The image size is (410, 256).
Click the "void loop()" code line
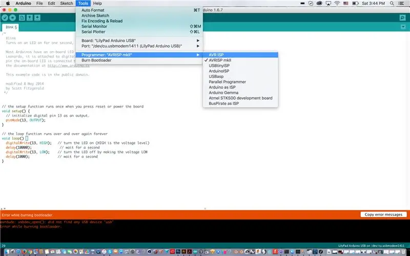click(13, 138)
